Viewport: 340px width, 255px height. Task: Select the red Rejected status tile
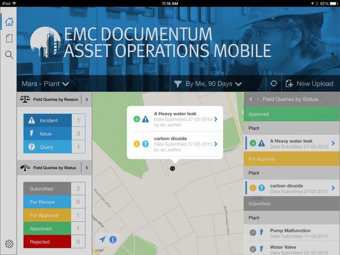47,242
